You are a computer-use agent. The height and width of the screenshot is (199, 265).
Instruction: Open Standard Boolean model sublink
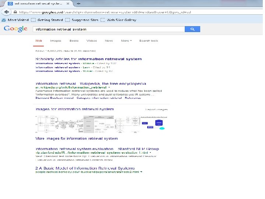54,98
